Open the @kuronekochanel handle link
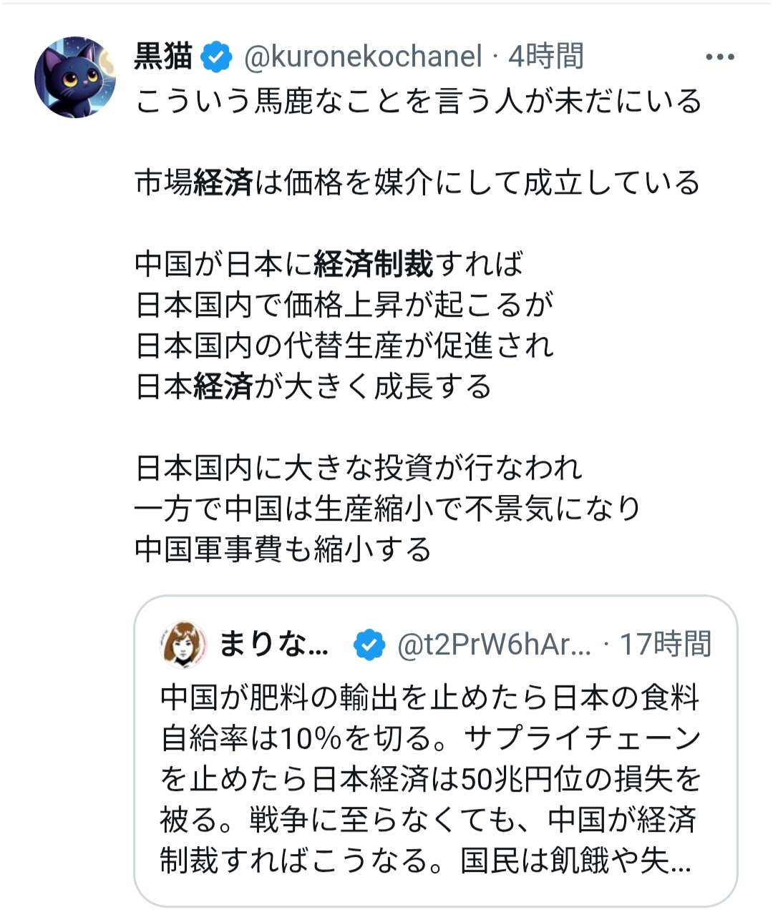 point(363,57)
